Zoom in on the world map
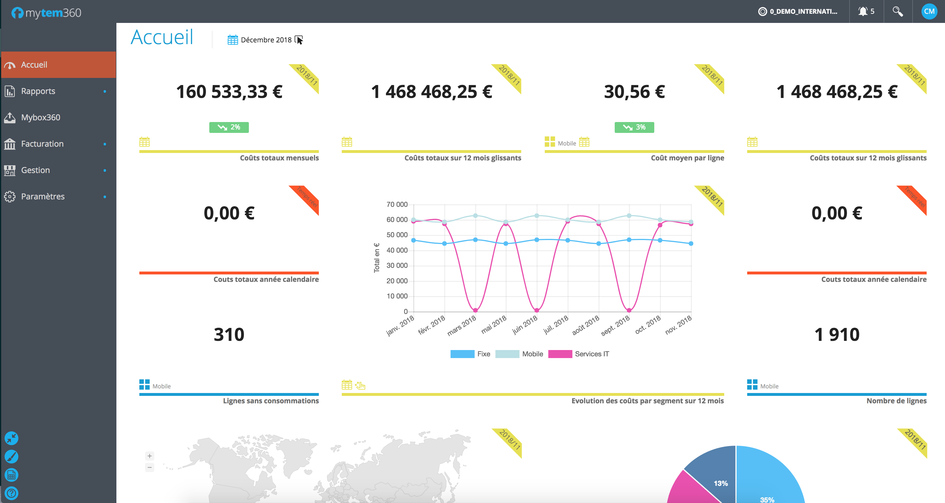 point(150,456)
